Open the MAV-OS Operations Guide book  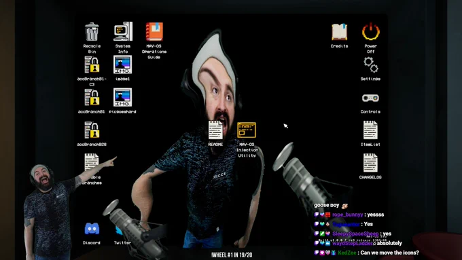click(154, 31)
